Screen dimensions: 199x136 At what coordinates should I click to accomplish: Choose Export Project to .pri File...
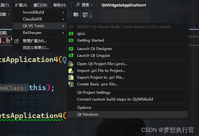(x=127, y=77)
